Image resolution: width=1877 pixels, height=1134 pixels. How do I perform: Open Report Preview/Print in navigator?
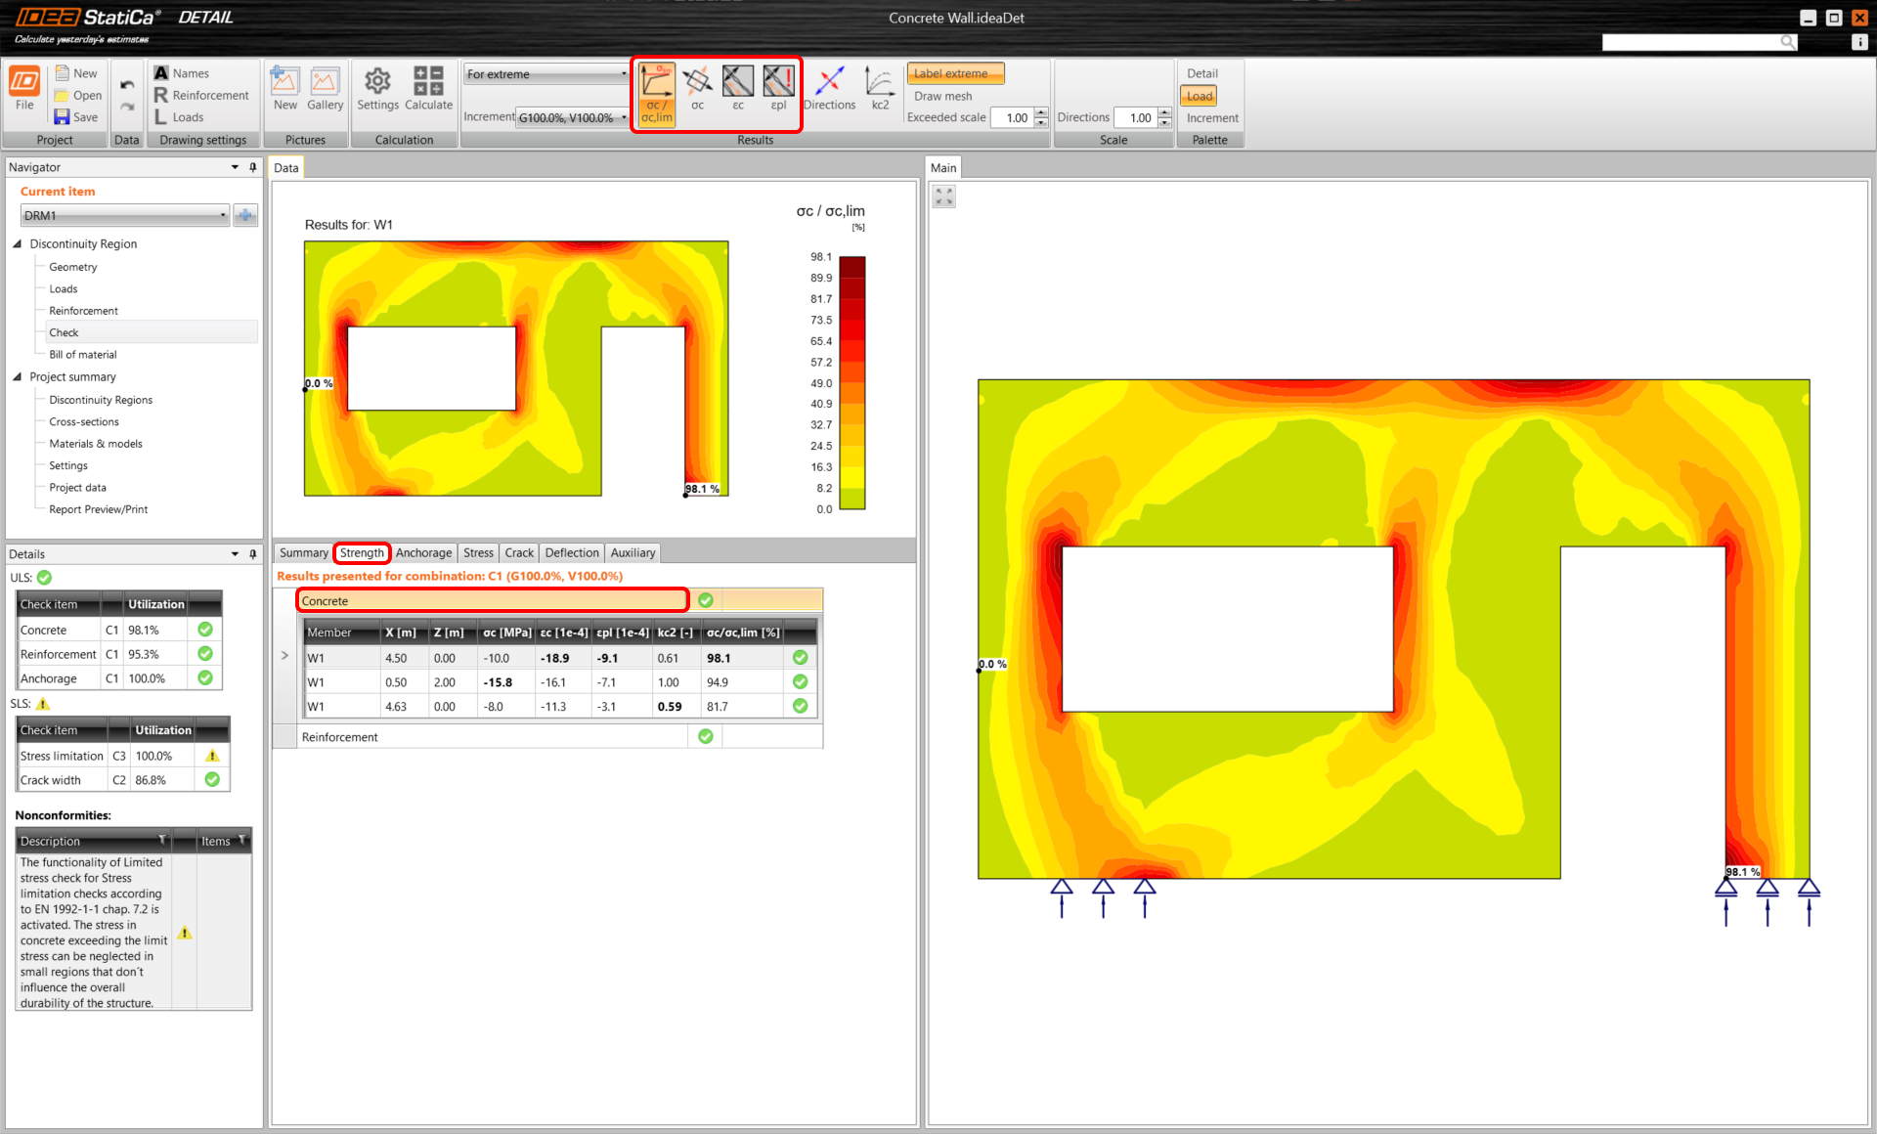coord(98,509)
